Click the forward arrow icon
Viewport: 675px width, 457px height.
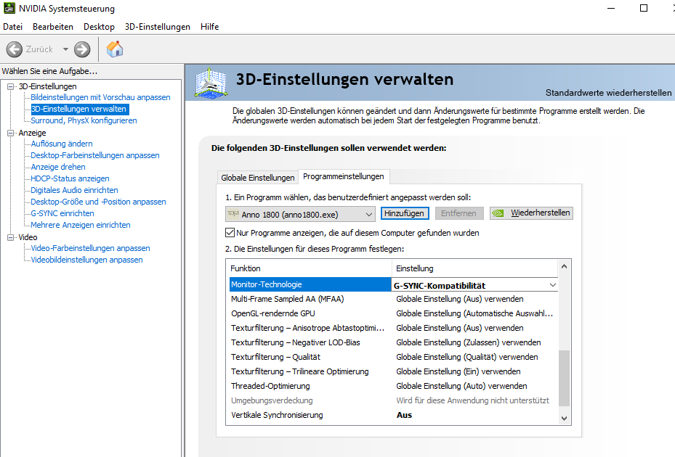coord(82,49)
